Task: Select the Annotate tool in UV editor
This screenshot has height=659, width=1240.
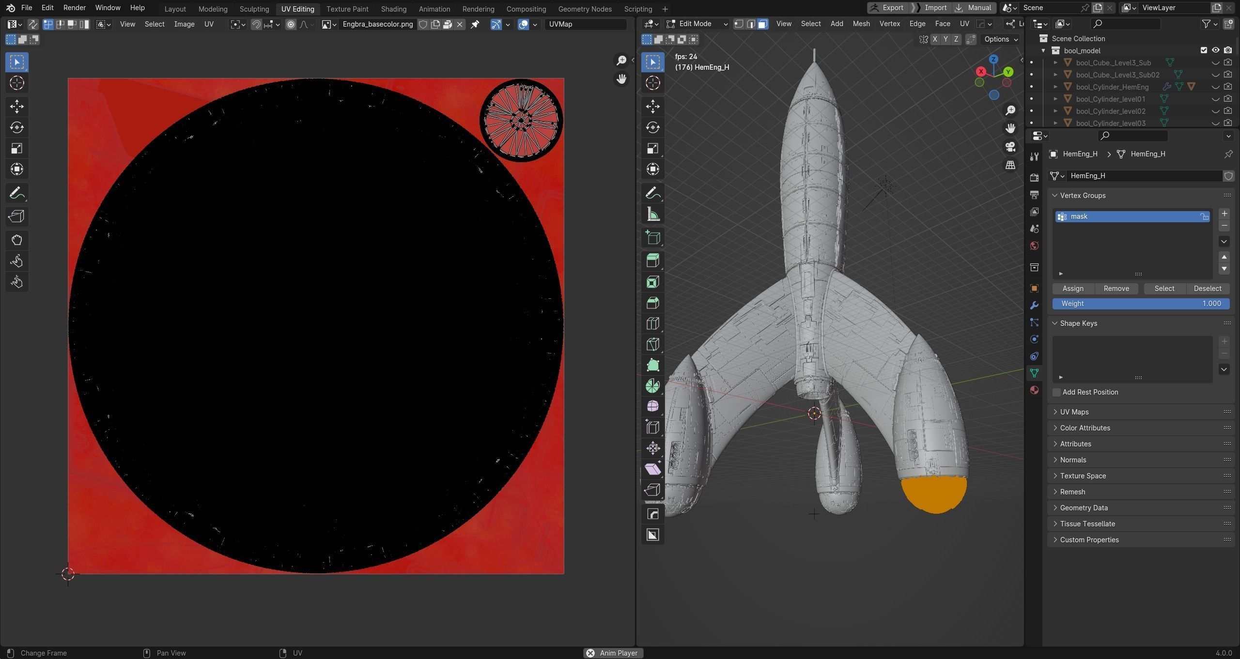Action: tap(17, 193)
